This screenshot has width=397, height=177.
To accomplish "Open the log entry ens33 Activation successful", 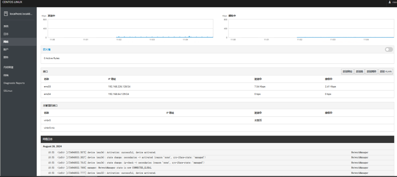I will click(x=218, y=173).
